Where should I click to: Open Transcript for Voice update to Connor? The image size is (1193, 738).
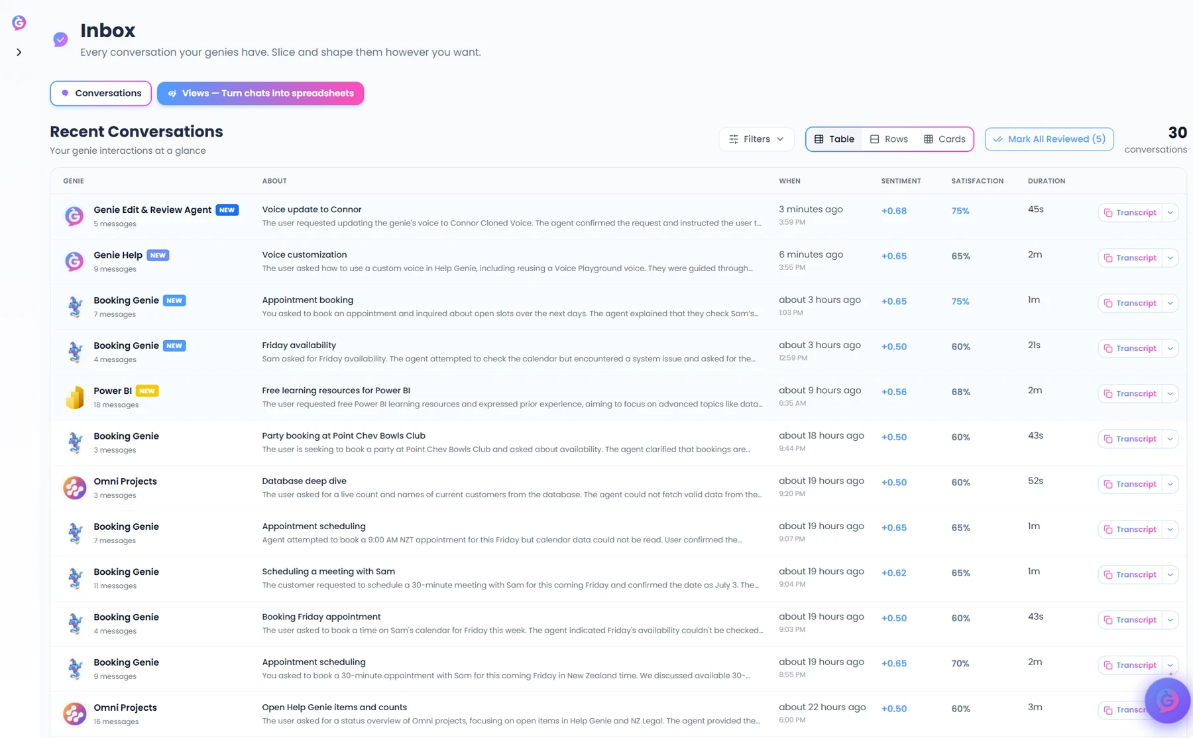coord(1130,213)
